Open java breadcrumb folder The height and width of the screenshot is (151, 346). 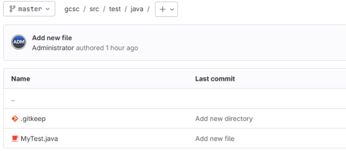coord(137,9)
